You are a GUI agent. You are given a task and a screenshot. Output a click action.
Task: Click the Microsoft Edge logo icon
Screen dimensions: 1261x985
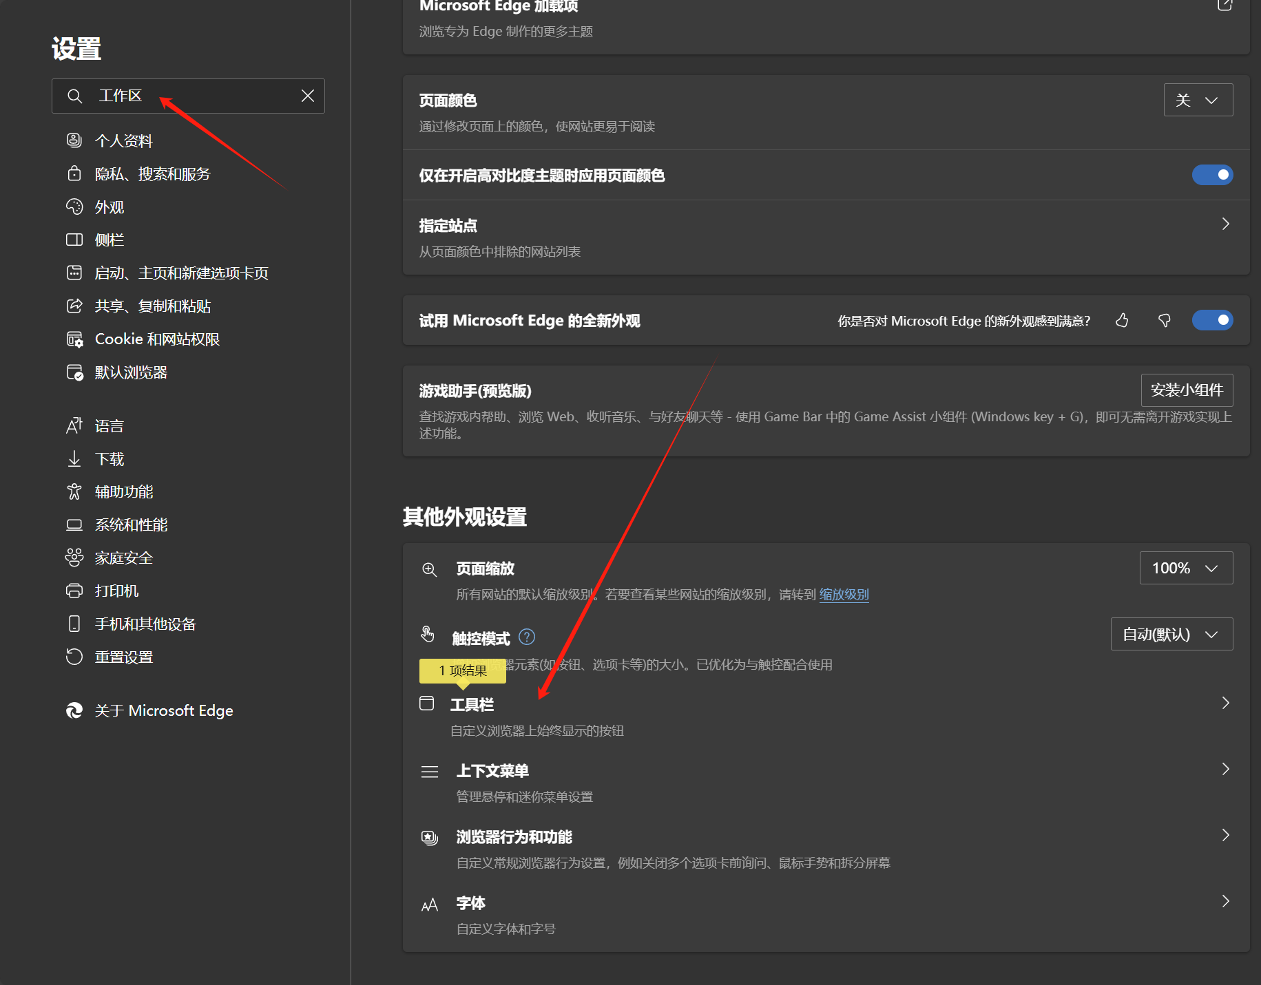coord(74,710)
